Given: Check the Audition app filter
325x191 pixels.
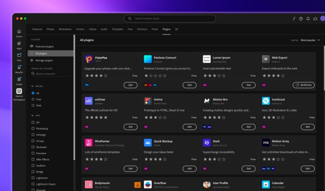Looking at the screenshot, I should [33, 165].
